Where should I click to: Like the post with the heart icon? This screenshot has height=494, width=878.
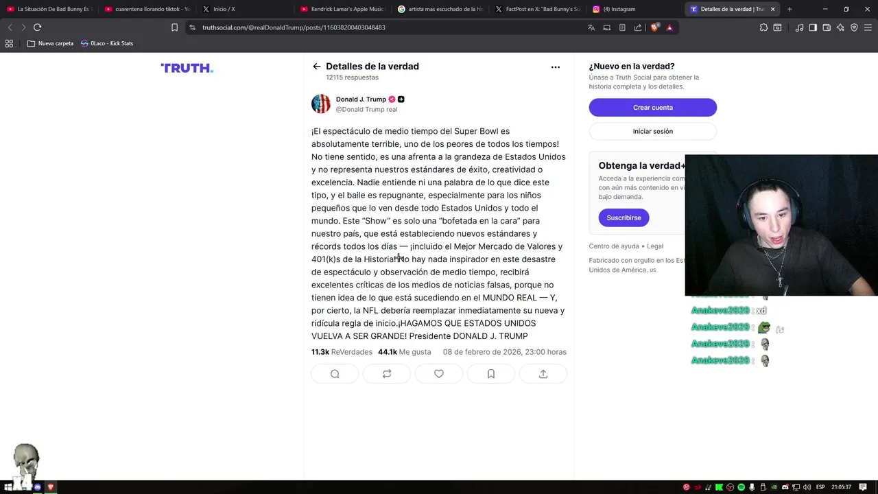click(x=439, y=374)
